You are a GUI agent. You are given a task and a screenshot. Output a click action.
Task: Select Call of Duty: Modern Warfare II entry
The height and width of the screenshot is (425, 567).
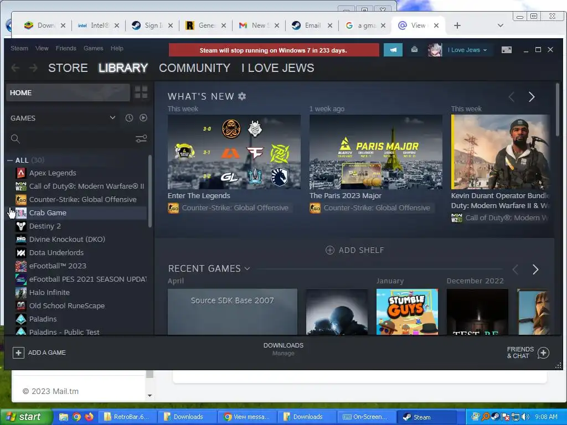(86, 186)
